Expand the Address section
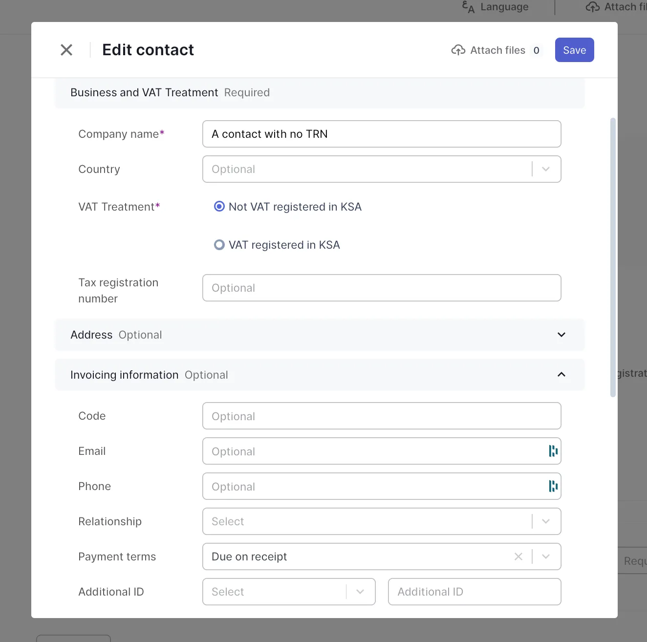Screen dimensions: 647x642 click(561, 335)
